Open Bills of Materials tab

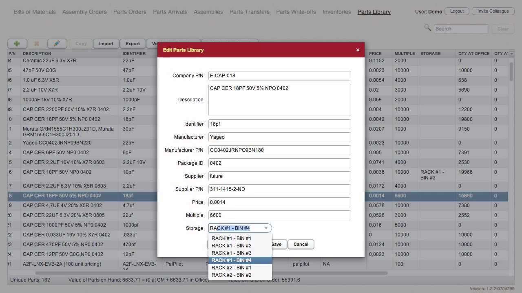(x=35, y=12)
